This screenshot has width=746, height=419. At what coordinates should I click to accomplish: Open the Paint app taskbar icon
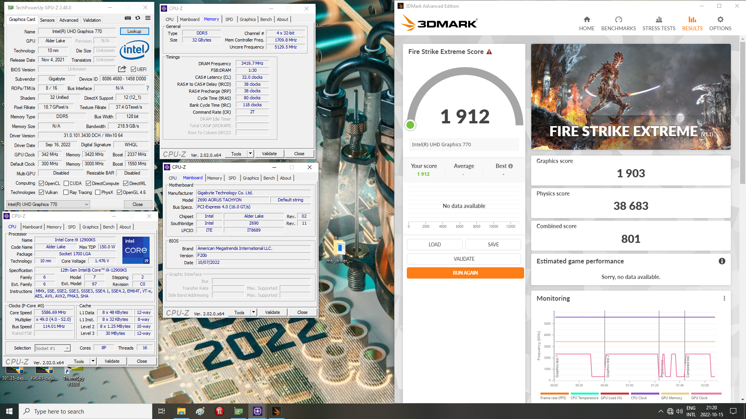pos(200,411)
